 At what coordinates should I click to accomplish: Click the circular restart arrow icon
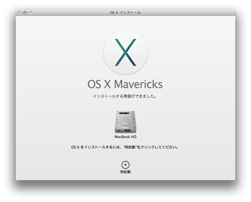coord(125,165)
